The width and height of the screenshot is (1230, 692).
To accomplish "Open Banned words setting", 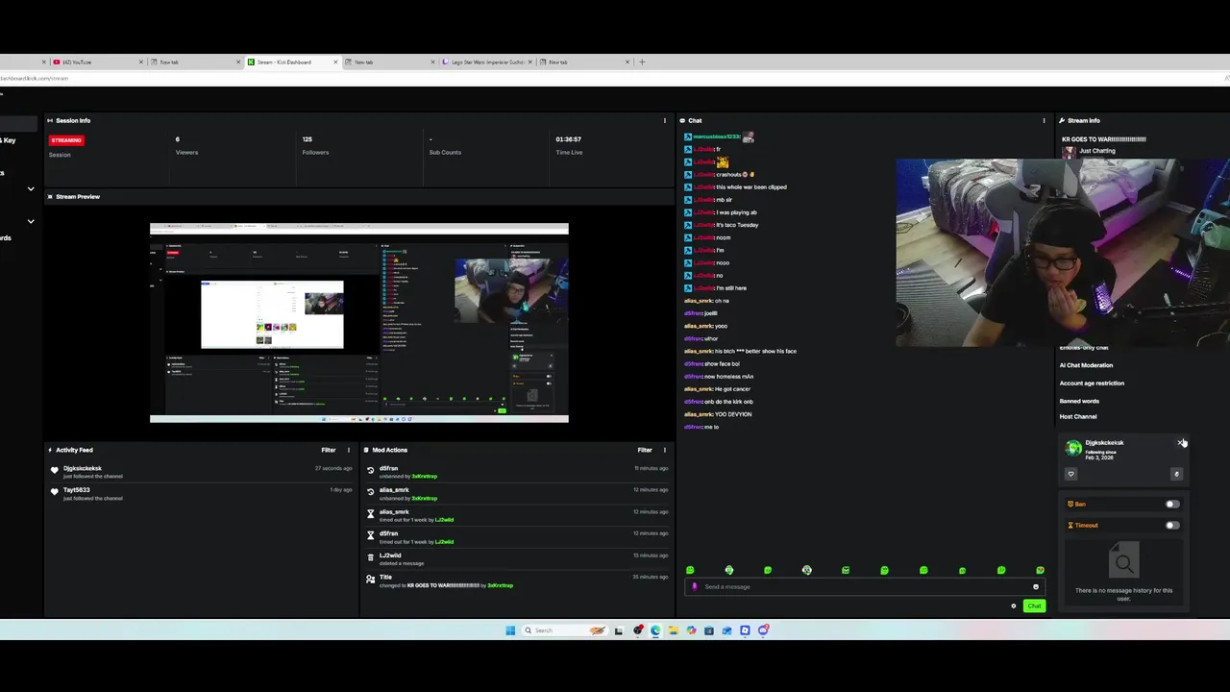I will pyautogui.click(x=1079, y=401).
